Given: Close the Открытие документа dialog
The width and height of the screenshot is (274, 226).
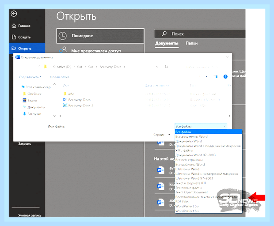Looking at the screenshot, I should coord(227,57).
